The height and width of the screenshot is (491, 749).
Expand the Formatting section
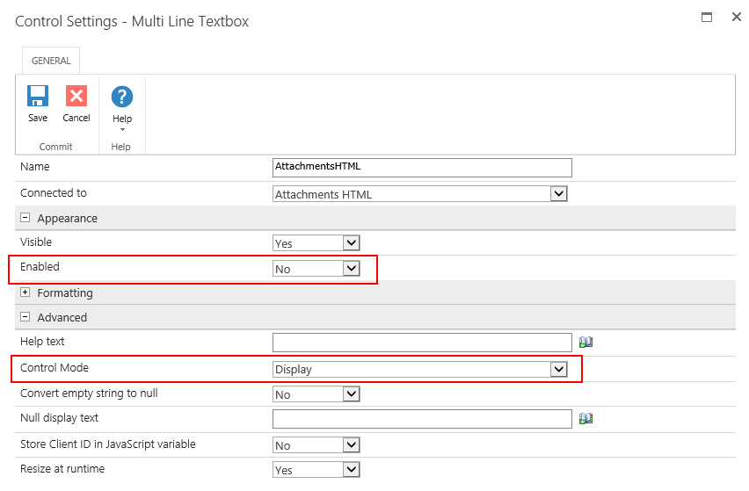(25, 292)
